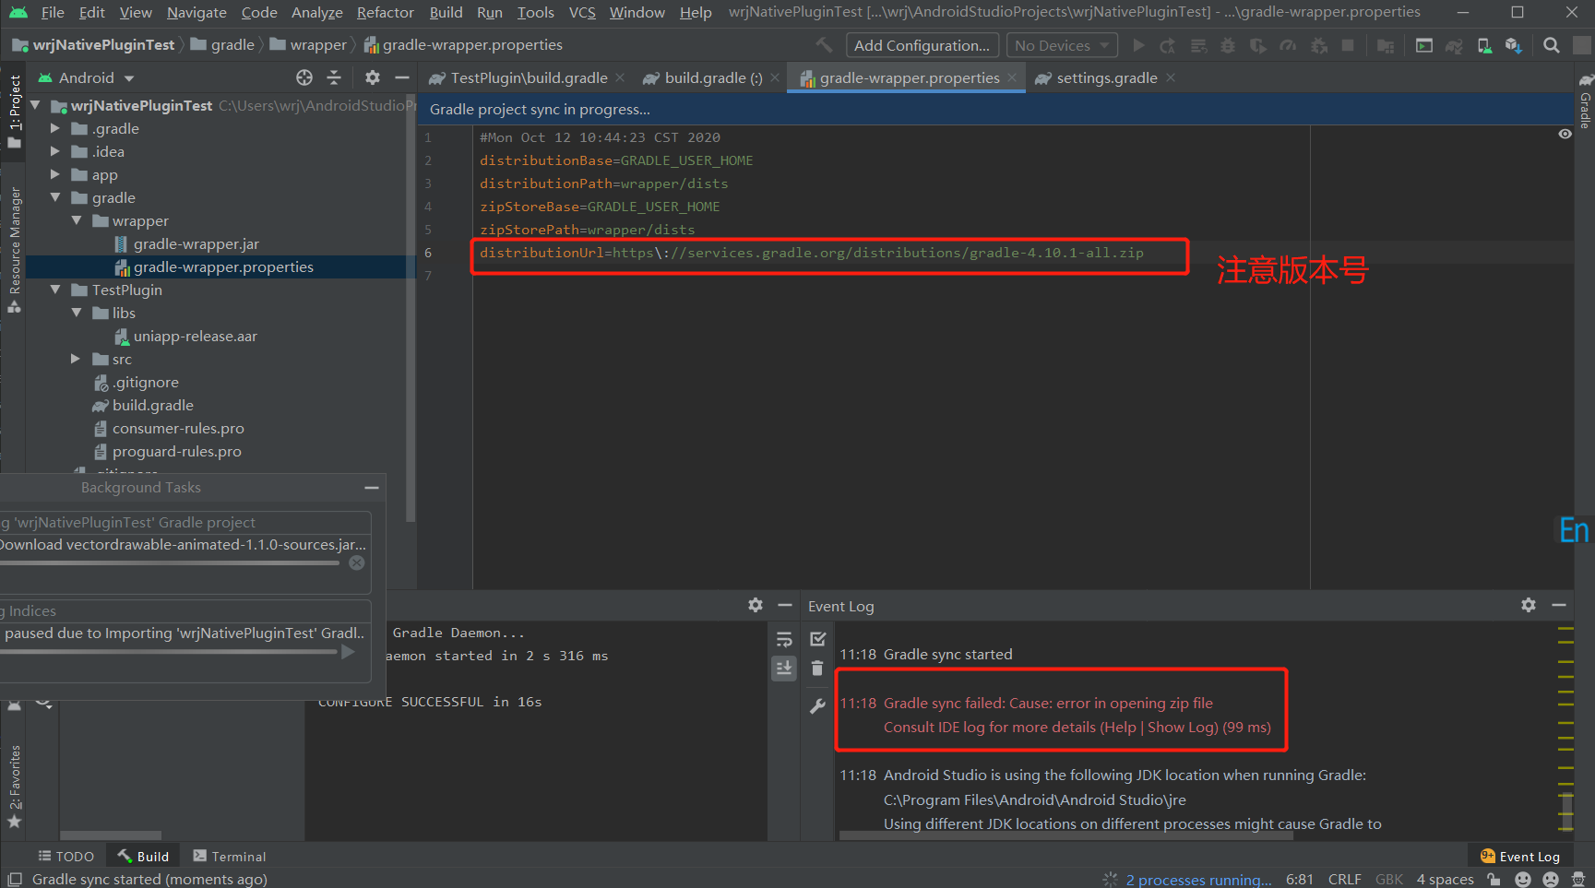This screenshot has width=1595, height=888.
Task: Click the locate-in-tree target icon in Project panel
Action: tap(304, 77)
